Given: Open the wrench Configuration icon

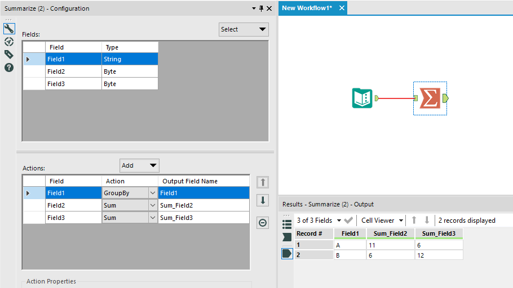Looking at the screenshot, I should pos(9,29).
